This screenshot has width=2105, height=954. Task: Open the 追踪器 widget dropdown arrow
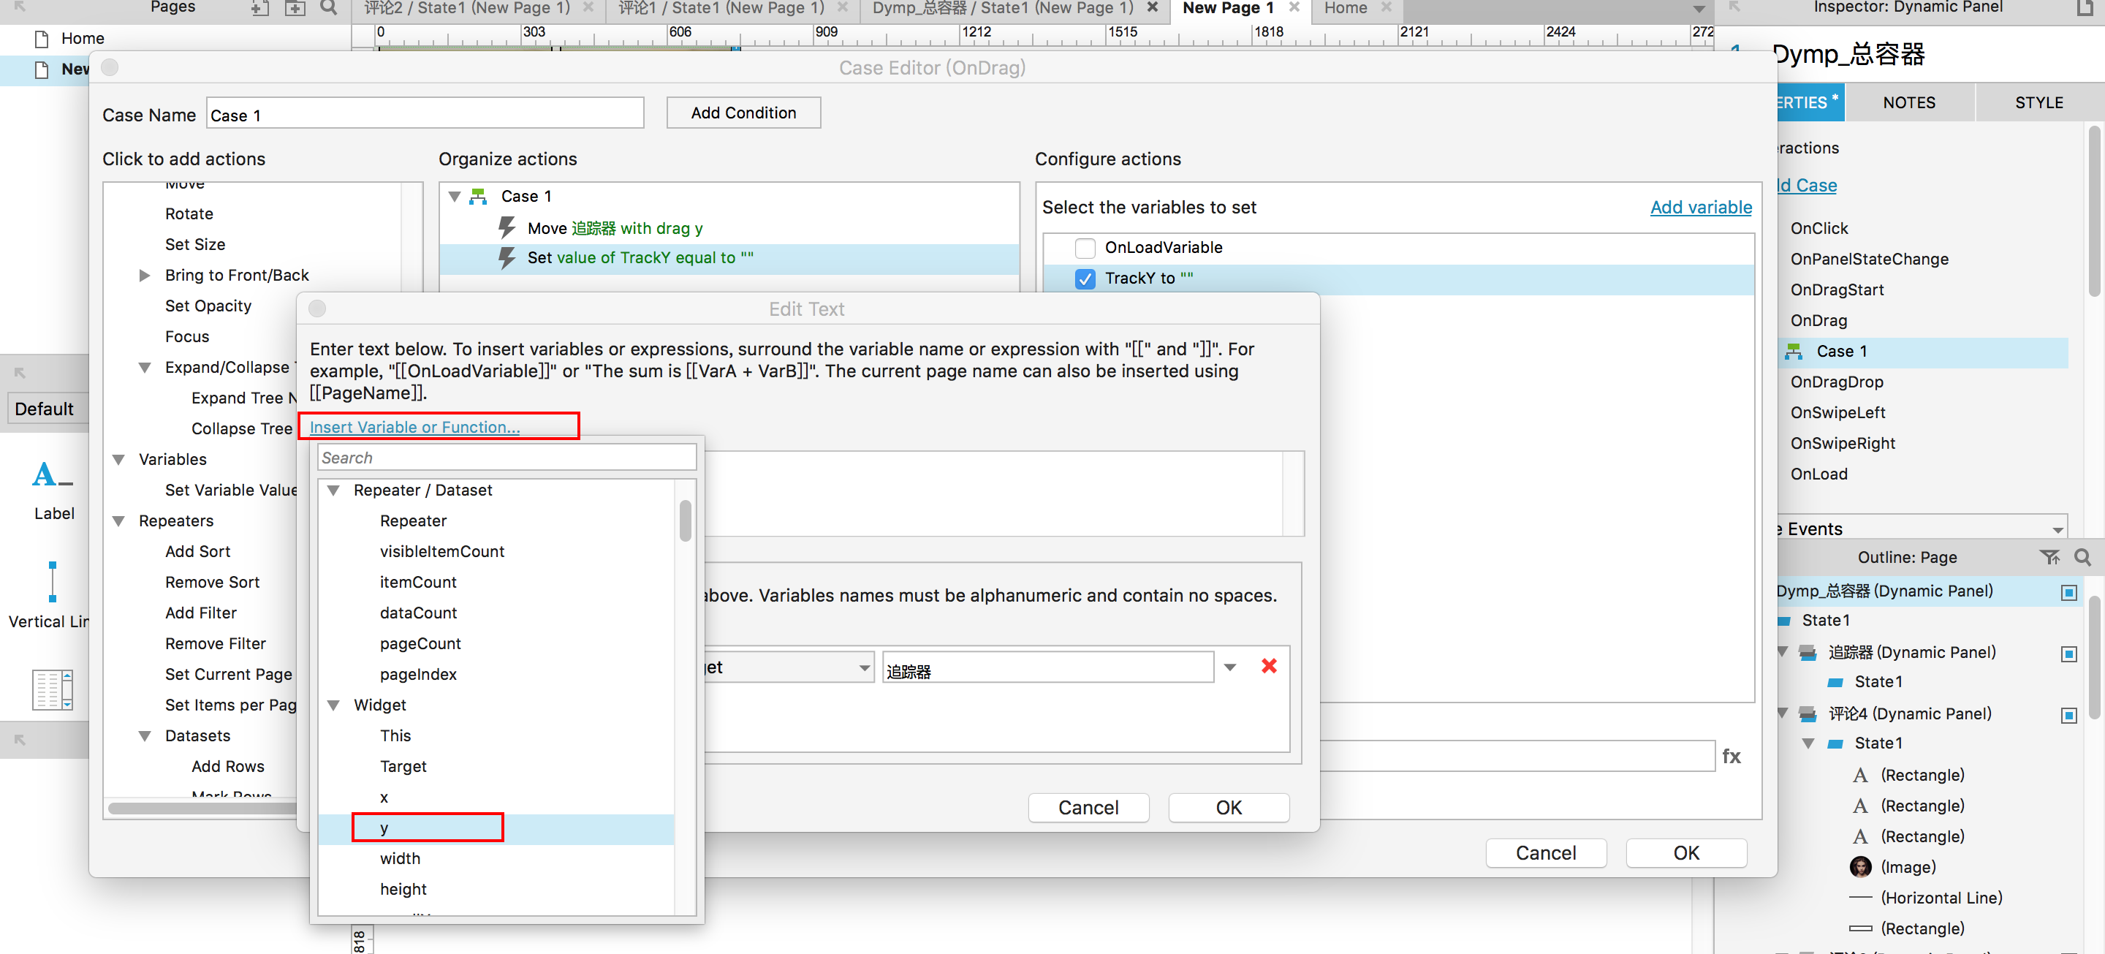pyautogui.click(x=1229, y=667)
